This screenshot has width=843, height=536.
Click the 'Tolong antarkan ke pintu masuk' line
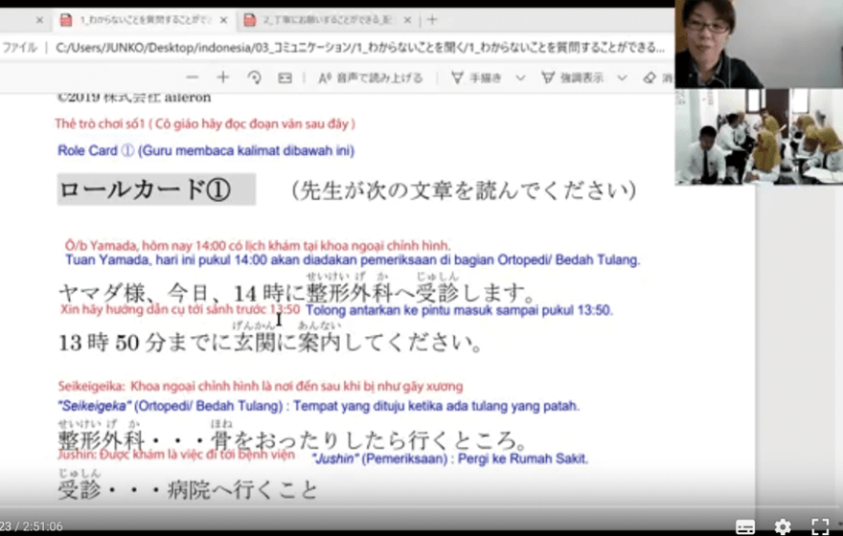(459, 310)
